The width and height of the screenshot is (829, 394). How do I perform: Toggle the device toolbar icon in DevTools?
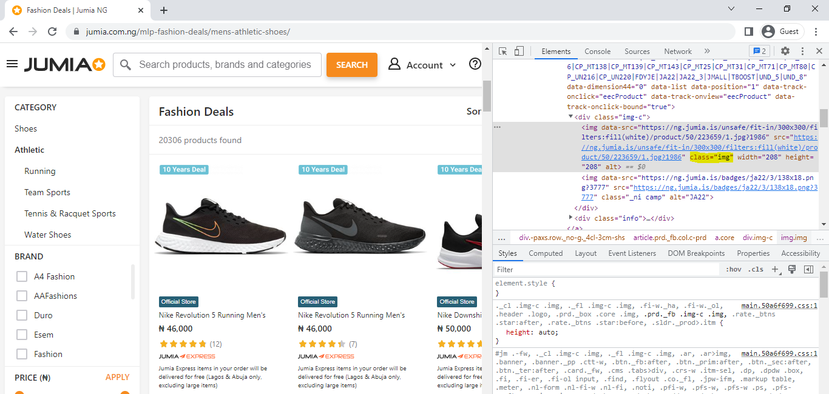click(519, 52)
